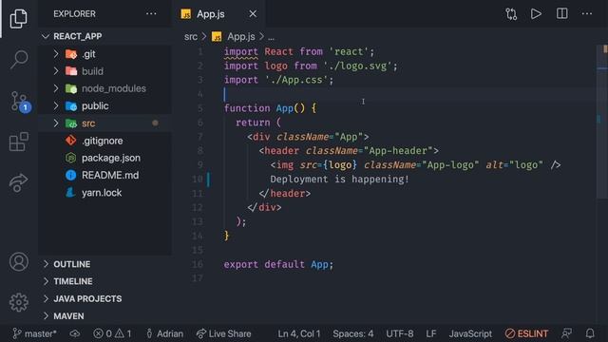Expand the build folder
The width and height of the screenshot is (608, 342).
[x=56, y=71]
